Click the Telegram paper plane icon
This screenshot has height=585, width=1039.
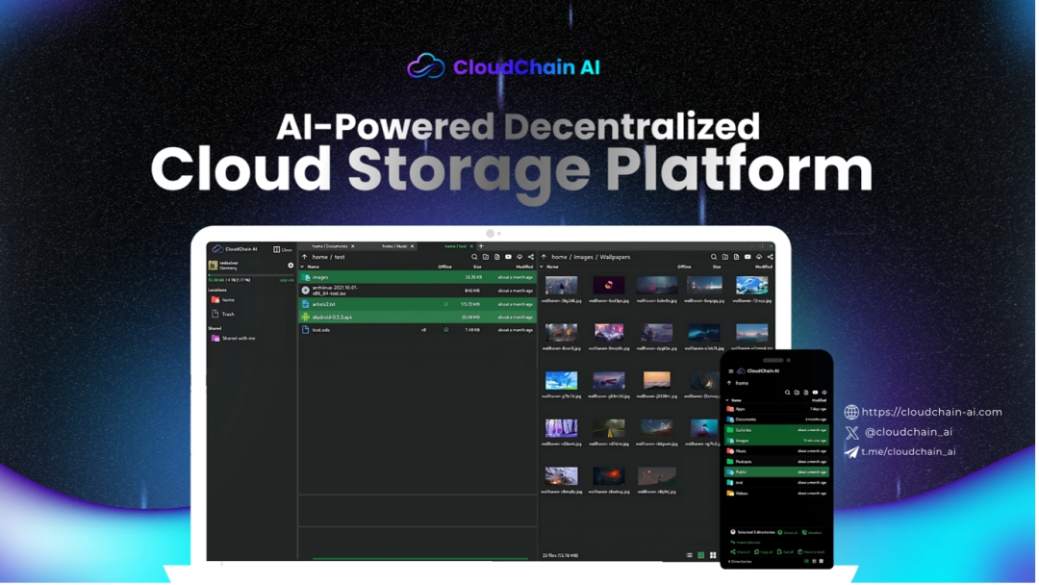851,452
